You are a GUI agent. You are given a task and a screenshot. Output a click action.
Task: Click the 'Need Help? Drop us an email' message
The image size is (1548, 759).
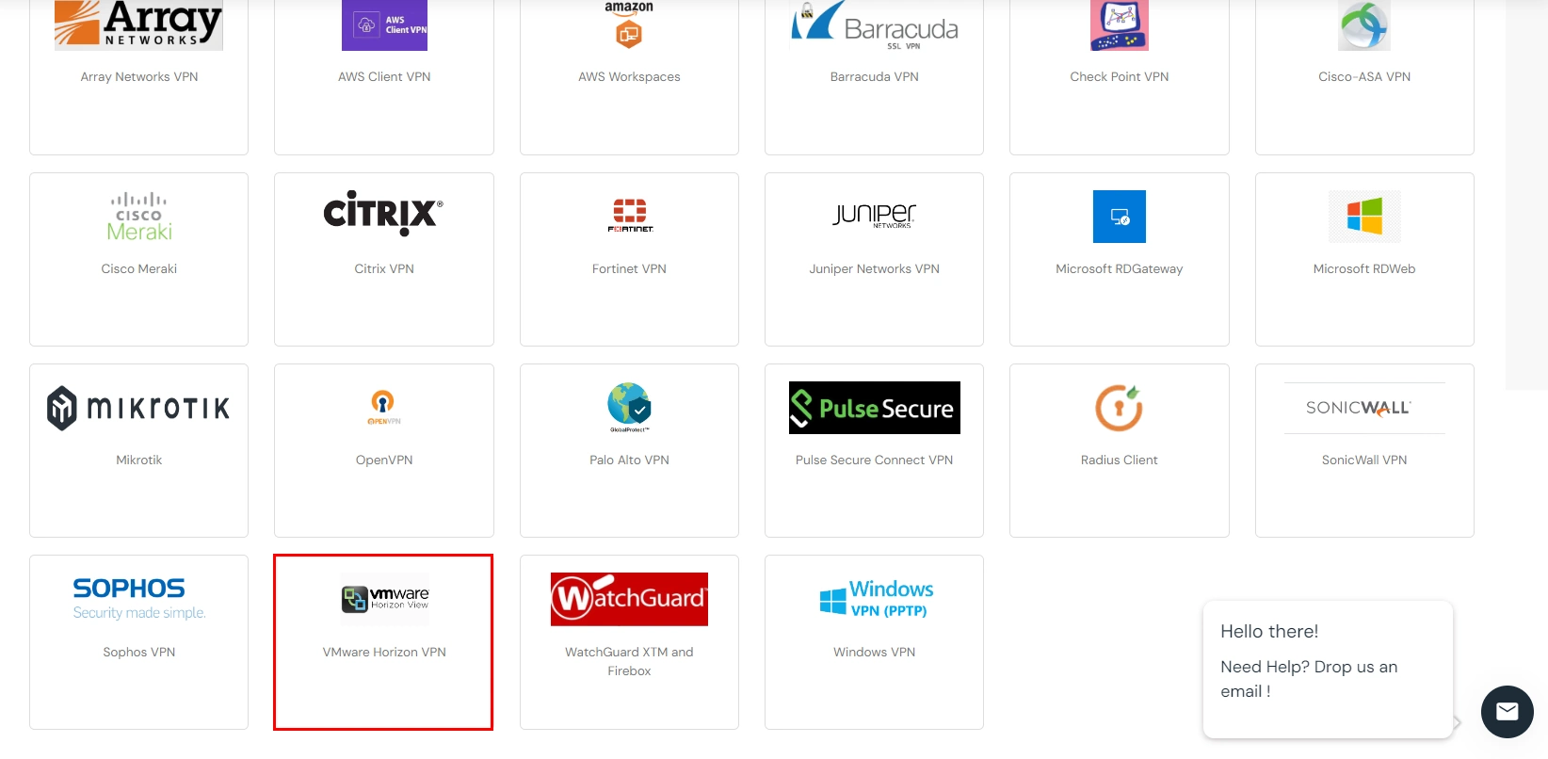click(1309, 679)
